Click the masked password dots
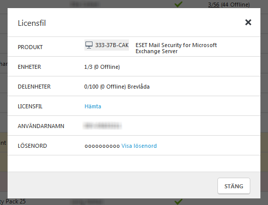 click(102, 146)
